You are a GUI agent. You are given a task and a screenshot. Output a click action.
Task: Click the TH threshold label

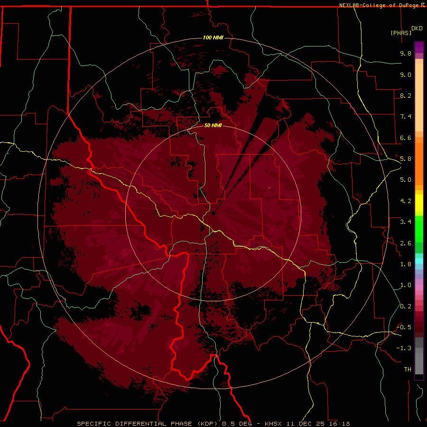(408, 370)
